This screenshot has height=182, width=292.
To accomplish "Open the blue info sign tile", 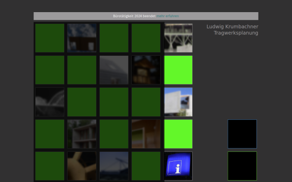I will pos(178,166).
